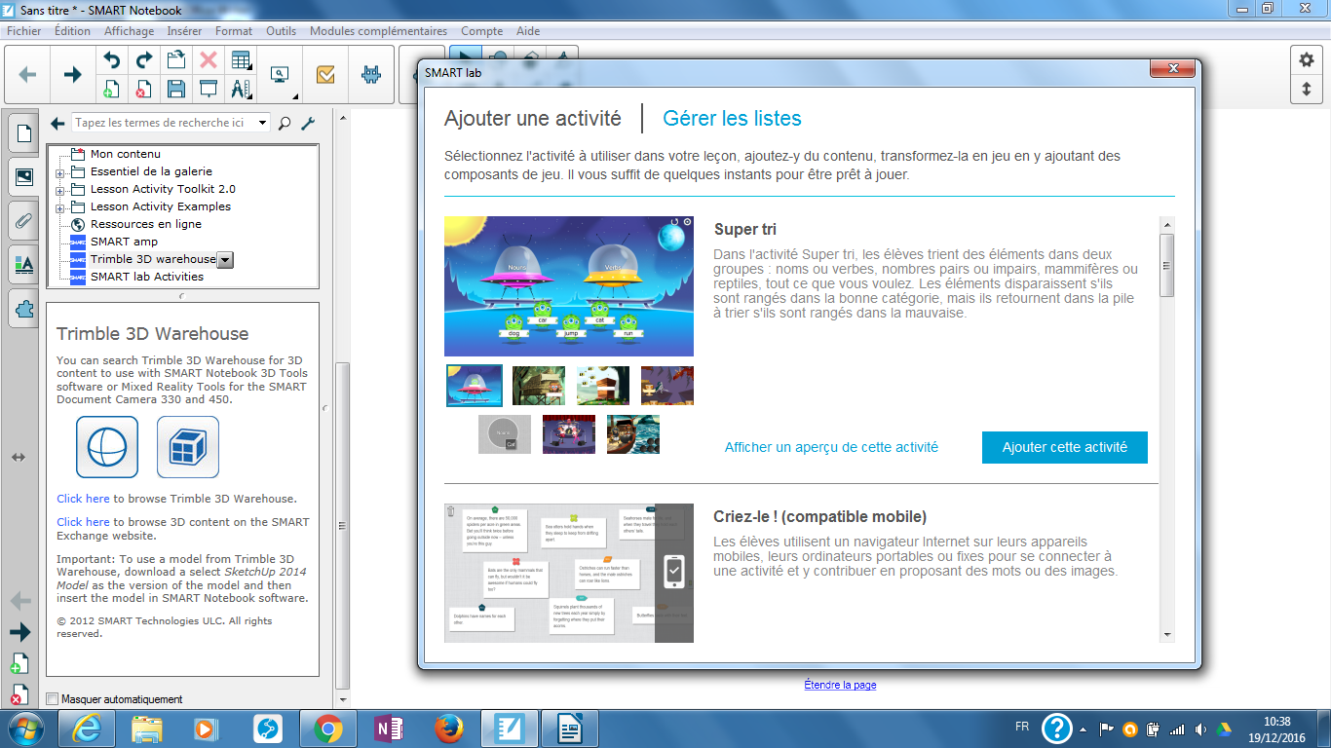1331x748 pixels.
Task: Click Afficher un aperçu de cette activité
Action: (831, 447)
